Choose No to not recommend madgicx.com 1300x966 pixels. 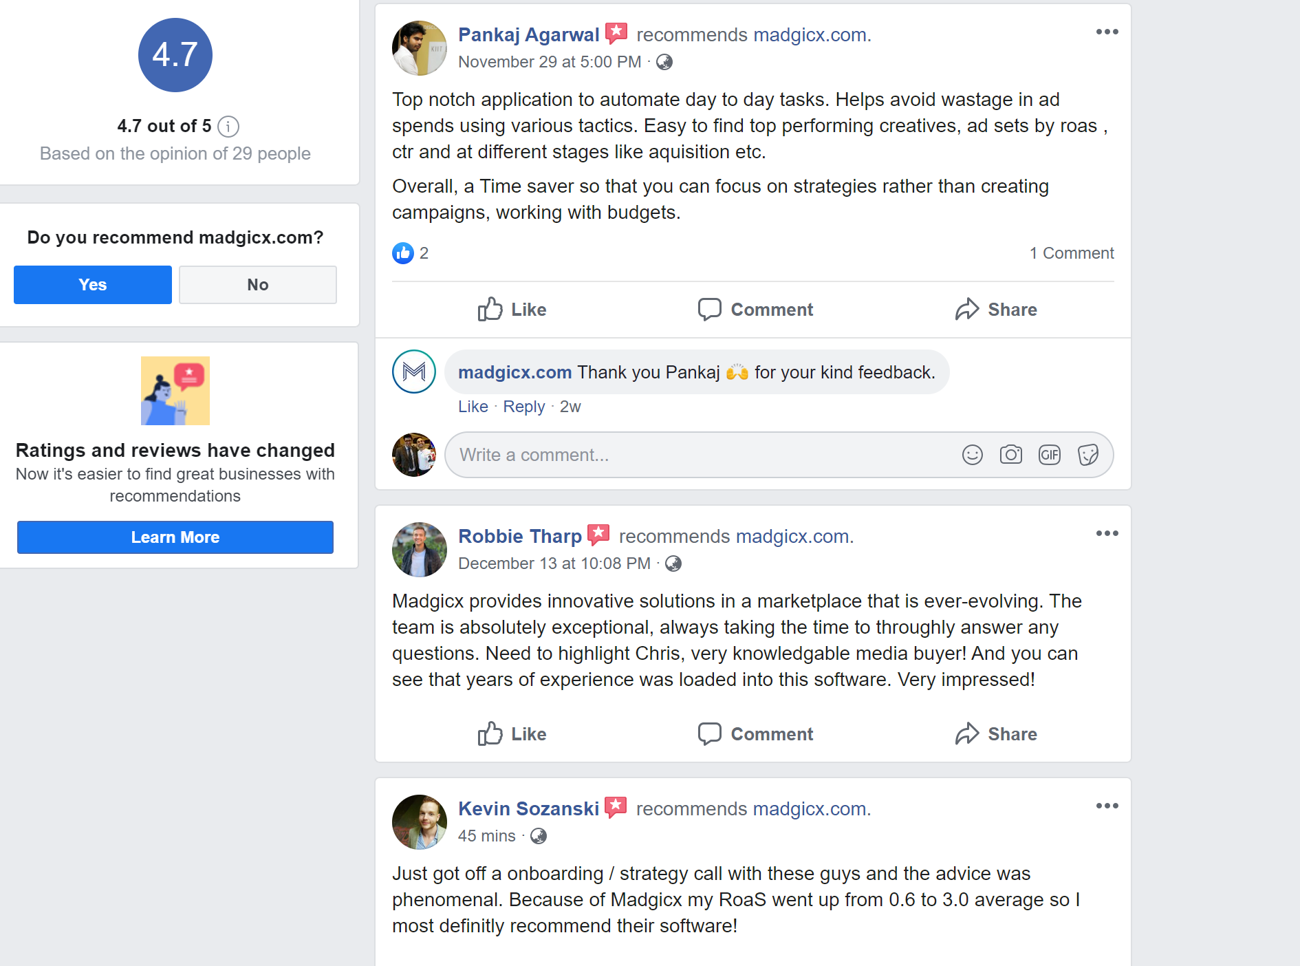(258, 285)
